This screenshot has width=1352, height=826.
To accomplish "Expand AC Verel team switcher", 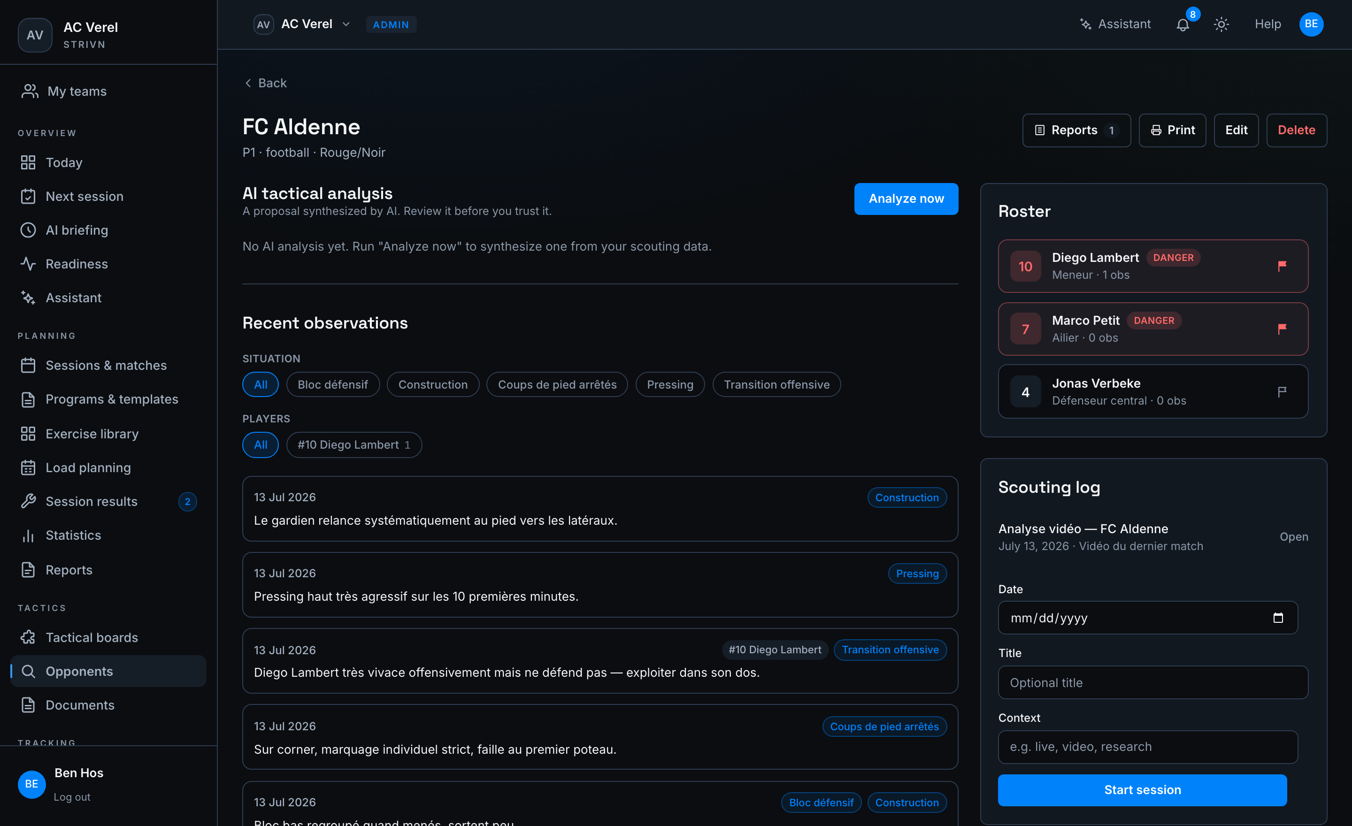I will 302,24.
